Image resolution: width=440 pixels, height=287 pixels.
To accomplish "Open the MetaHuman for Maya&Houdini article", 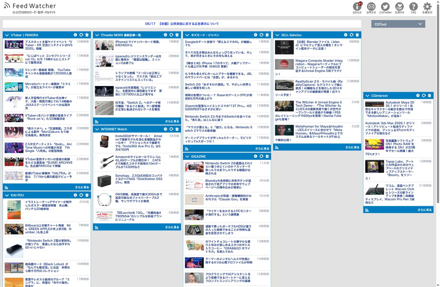I will click(x=318, y=132).
